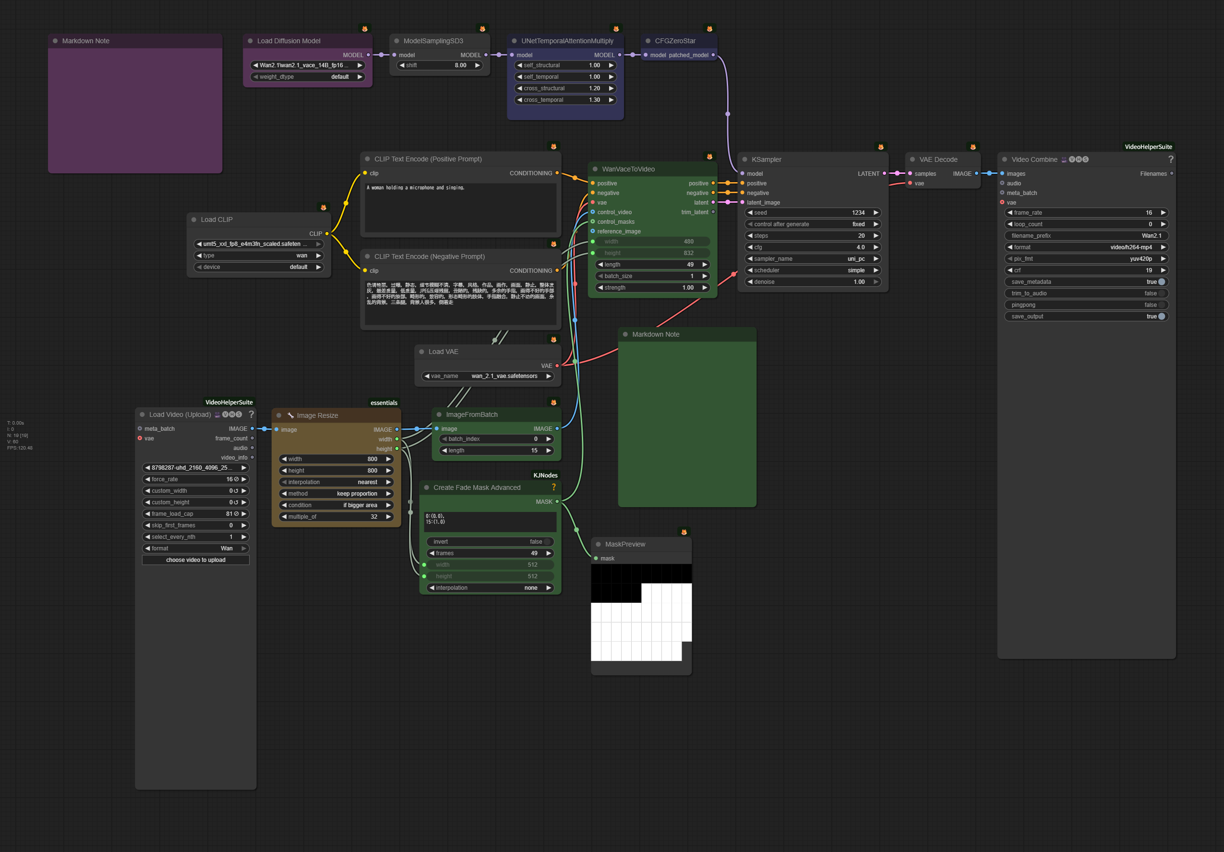Click the choose video to upload button
This screenshot has width=1224, height=852.
(196, 560)
